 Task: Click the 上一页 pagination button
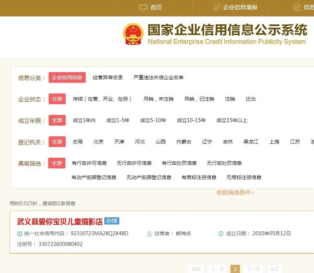218,269
